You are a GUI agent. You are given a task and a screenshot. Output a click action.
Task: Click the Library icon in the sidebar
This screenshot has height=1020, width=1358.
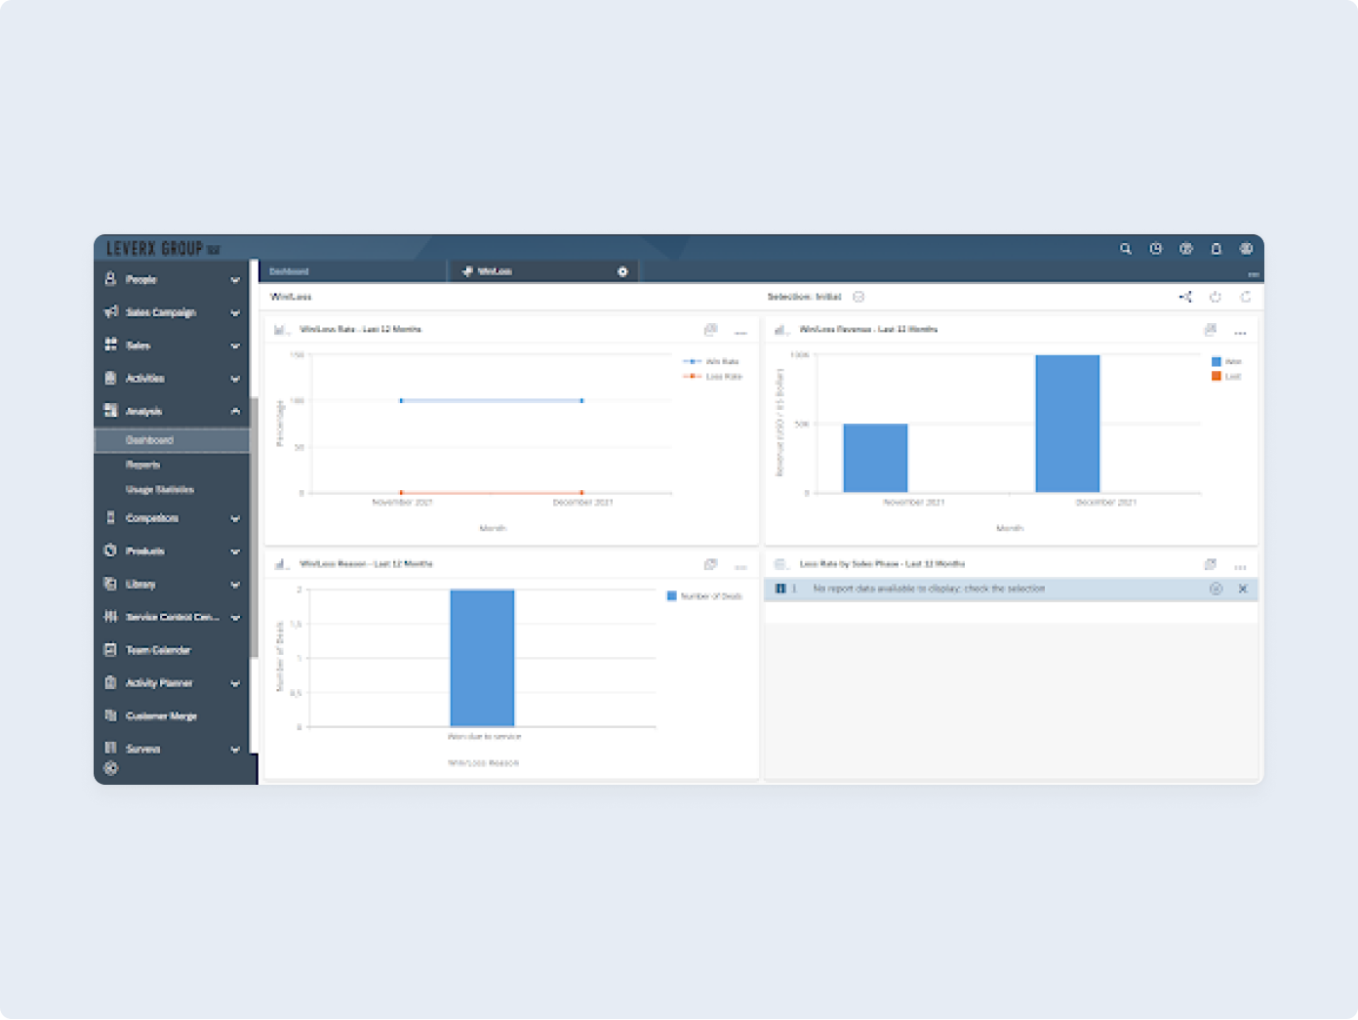(110, 584)
